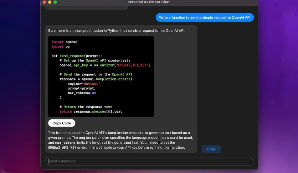Click the '# Send the request' comment line

tap(96, 74)
